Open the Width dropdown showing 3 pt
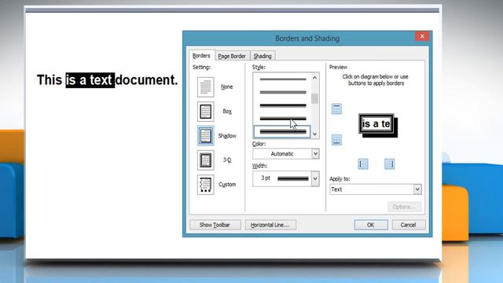Viewport: 503px width, 283px height. pos(286,178)
